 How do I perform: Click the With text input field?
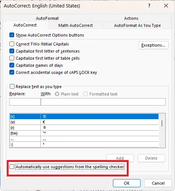tap(103, 102)
